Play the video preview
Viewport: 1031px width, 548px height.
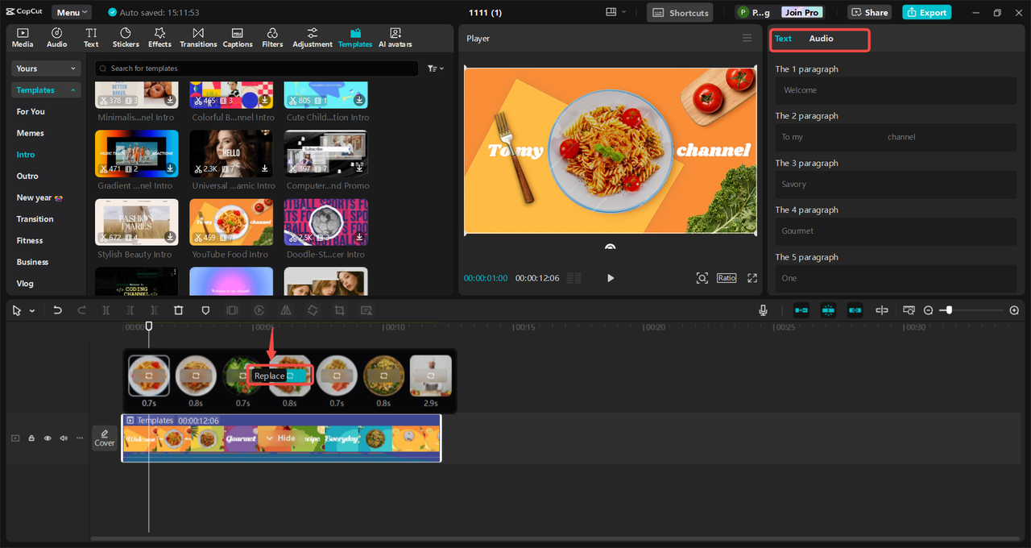(x=611, y=278)
